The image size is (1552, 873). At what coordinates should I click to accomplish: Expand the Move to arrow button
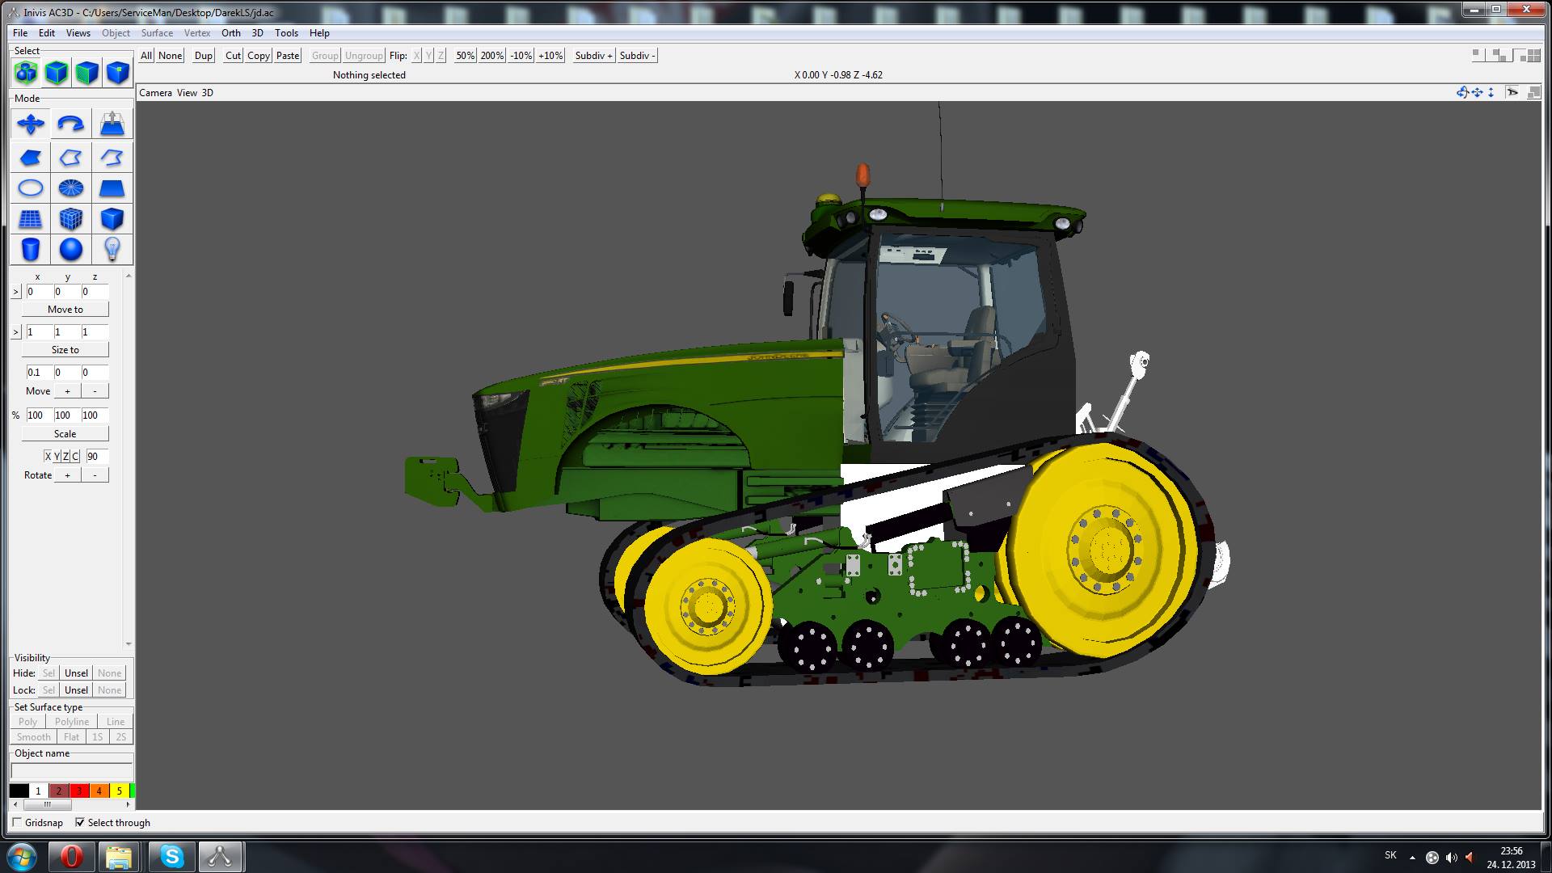tap(16, 291)
